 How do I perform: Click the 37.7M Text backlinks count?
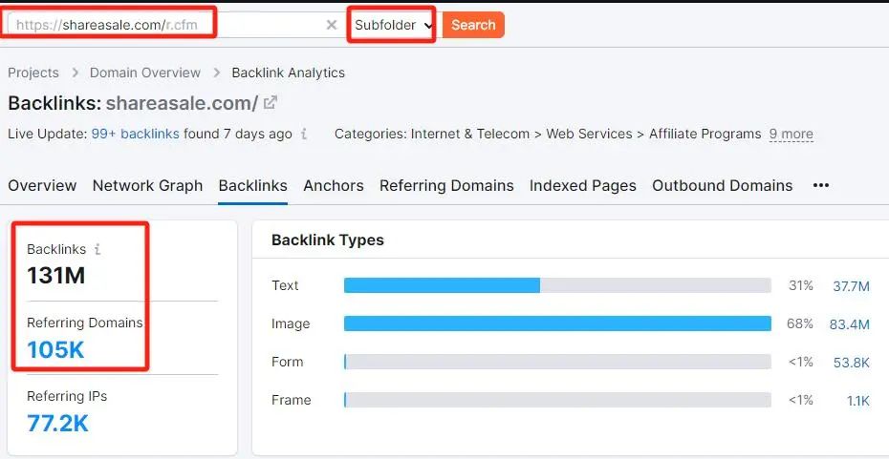click(851, 286)
